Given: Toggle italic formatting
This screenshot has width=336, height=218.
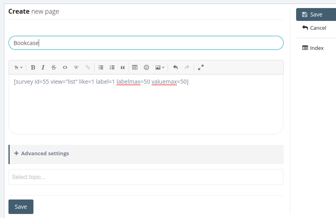Looking at the screenshot, I should pos(43,68).
